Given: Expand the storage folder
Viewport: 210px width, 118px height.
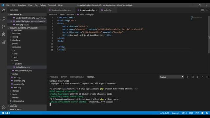Looking at the screenshot, I should 16,91.
